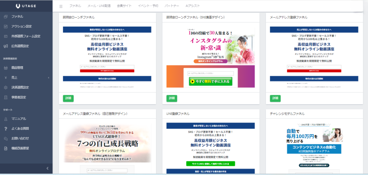Click the 決済連携設定 gear icon
The height and width of the screenshot is (175, 368).
(5, 87)
